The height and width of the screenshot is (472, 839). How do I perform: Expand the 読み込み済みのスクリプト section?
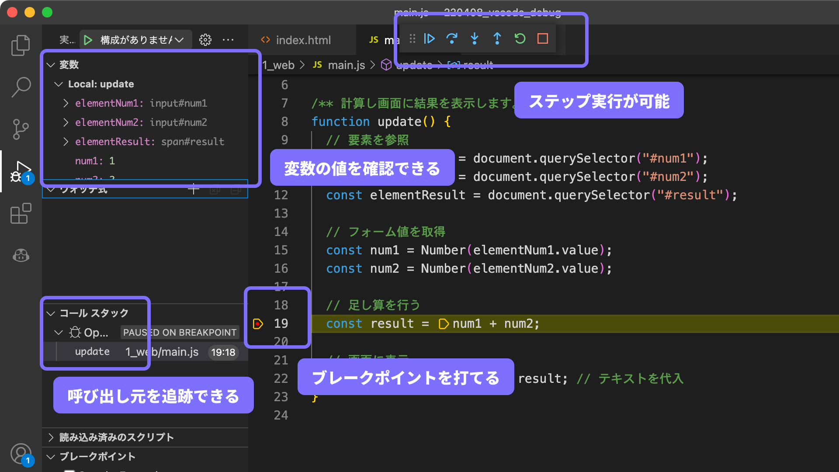tap(116, 437)
